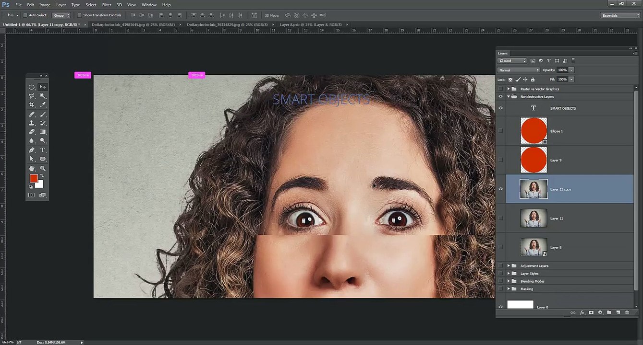Select the Pen tool
This screenshot has height=345, width=643.
coord(32,150)
